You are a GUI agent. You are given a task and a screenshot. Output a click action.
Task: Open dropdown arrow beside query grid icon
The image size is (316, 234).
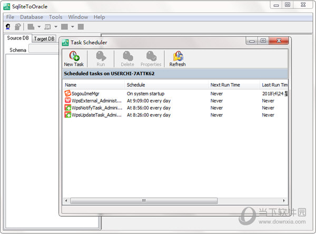[56, 27]
